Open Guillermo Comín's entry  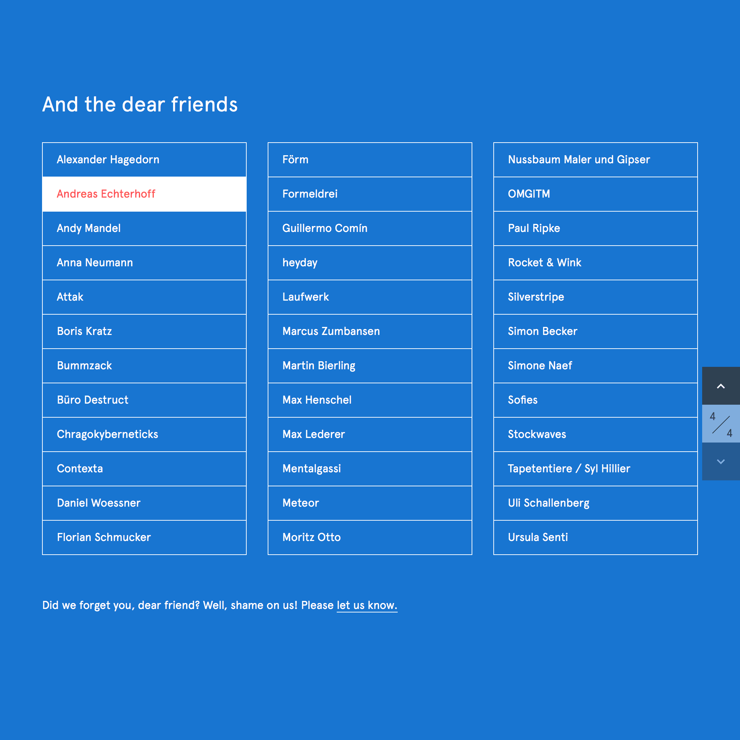[370, 228]
